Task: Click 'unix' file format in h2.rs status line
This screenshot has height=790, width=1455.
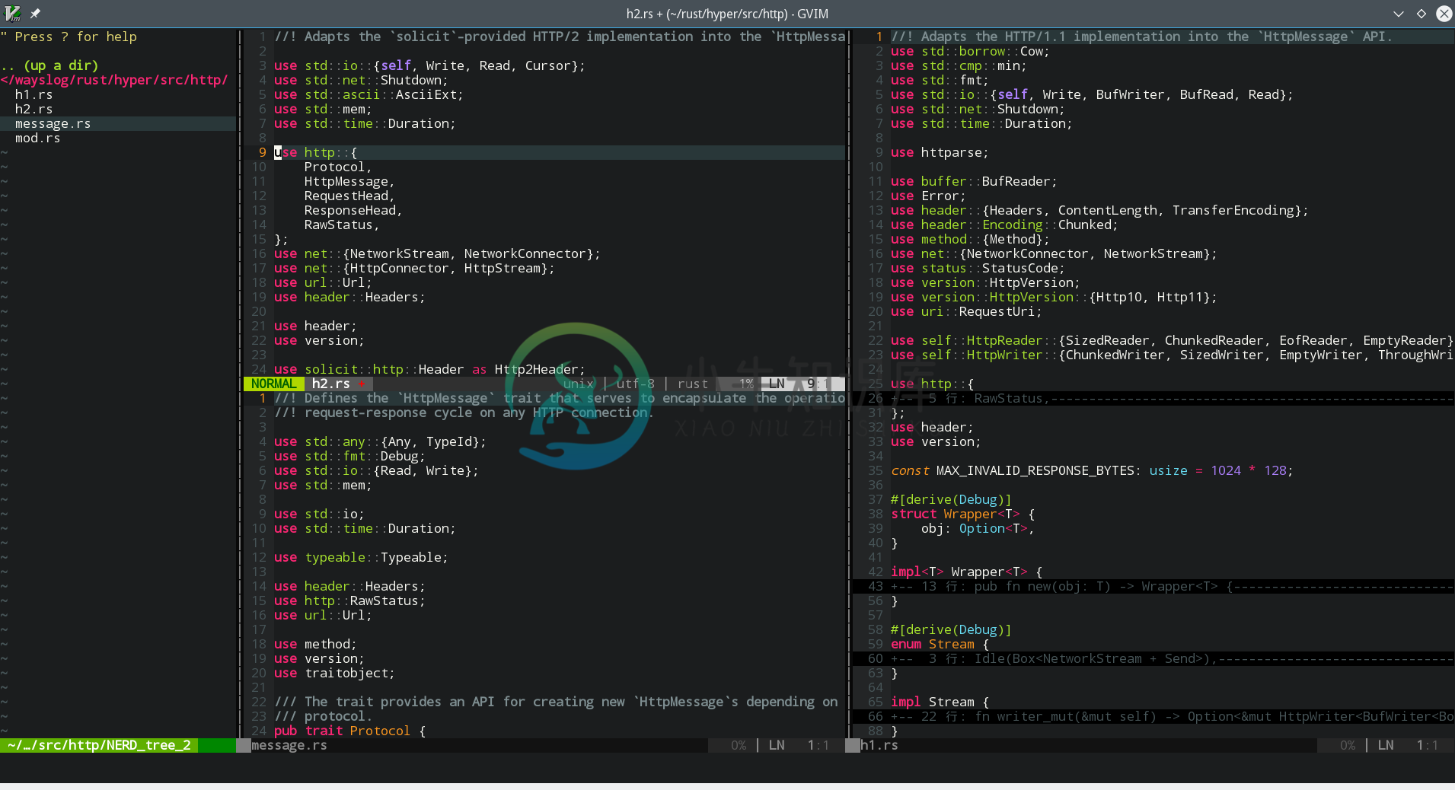Action: pyautogui.click(x=579, y=384)
